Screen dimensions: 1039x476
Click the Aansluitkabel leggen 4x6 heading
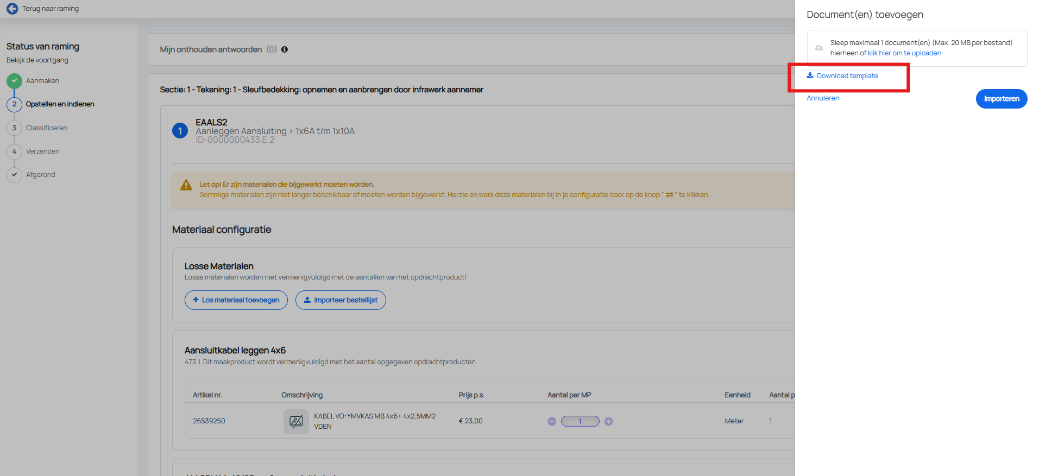tap(235, 351)
